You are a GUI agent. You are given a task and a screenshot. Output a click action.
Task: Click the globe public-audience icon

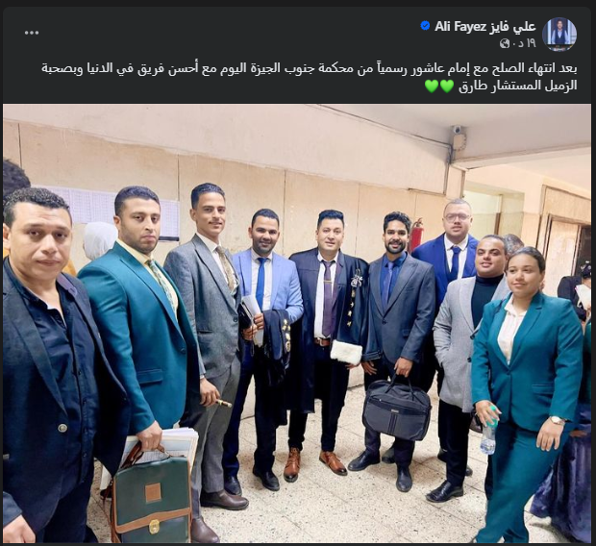tap(505, 43)
